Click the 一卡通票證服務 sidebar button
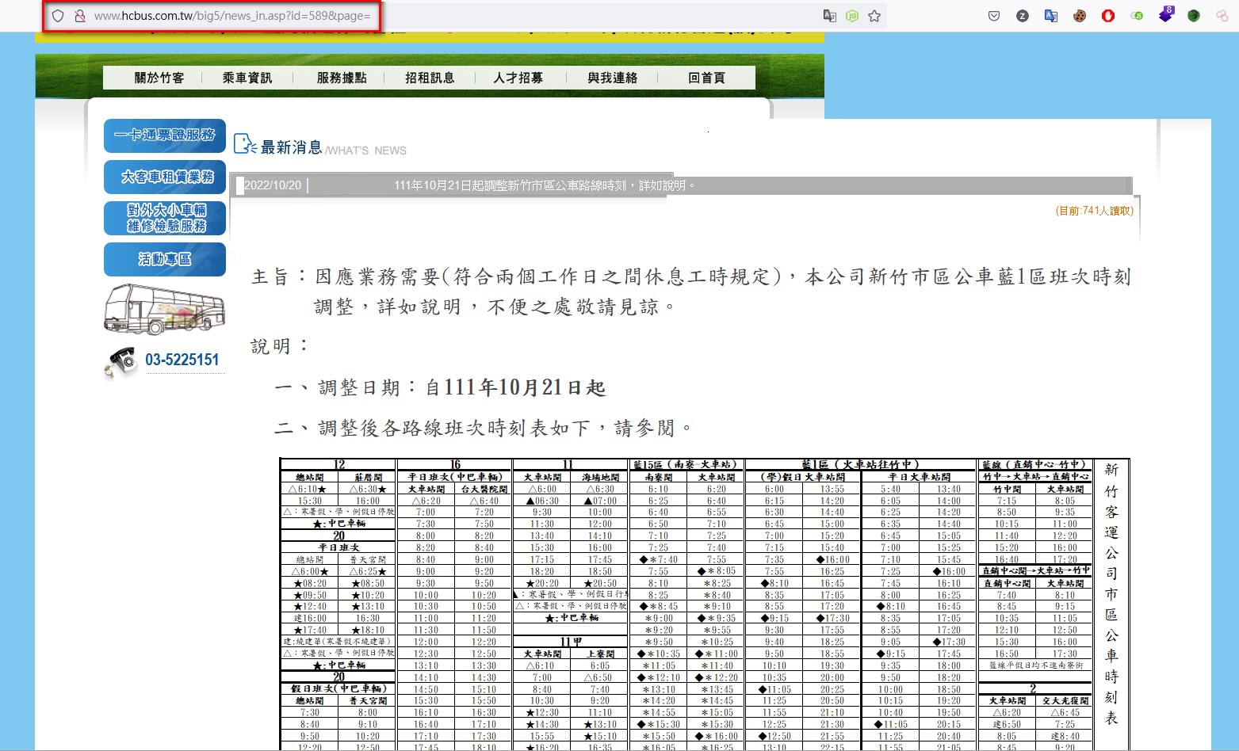The image size is (1239, 751). [165, 135]
